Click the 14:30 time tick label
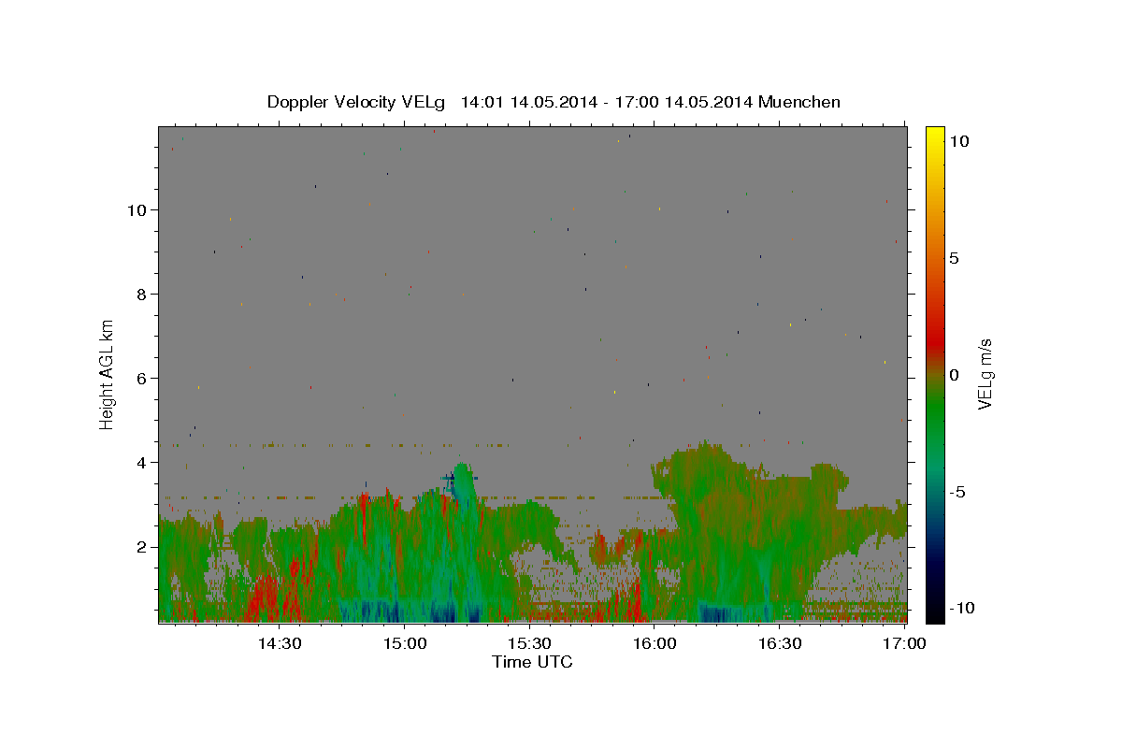 pyautogui.click(x=280, y=643)
